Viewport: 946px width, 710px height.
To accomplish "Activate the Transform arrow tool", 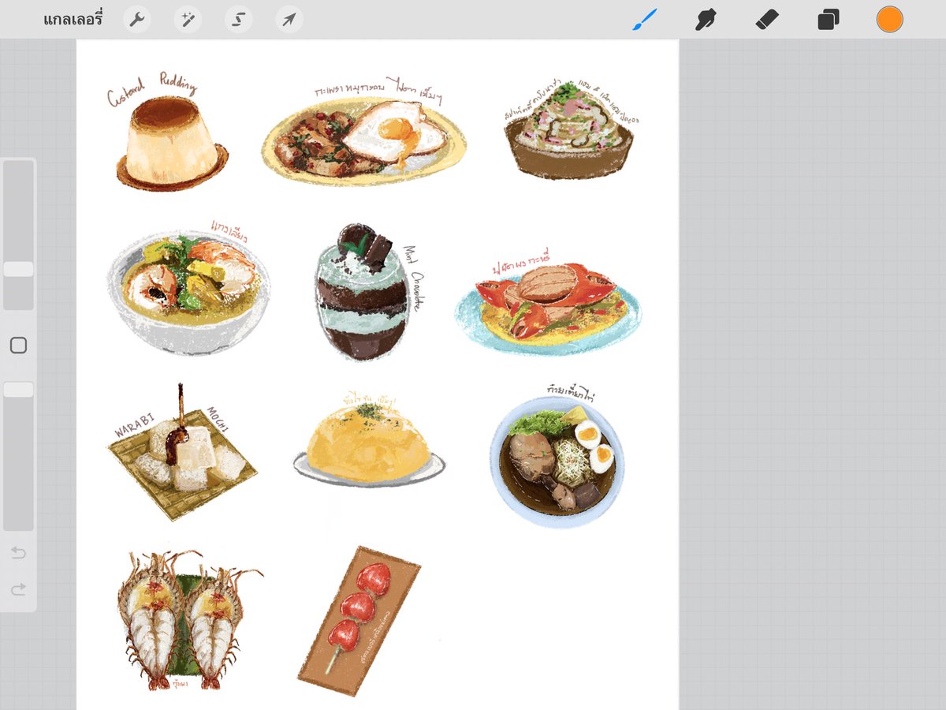I will tap(289, 20).
